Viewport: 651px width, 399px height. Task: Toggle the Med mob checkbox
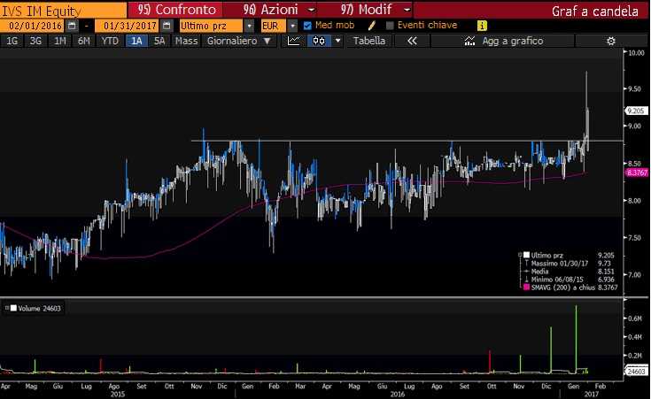pos(307,26)
